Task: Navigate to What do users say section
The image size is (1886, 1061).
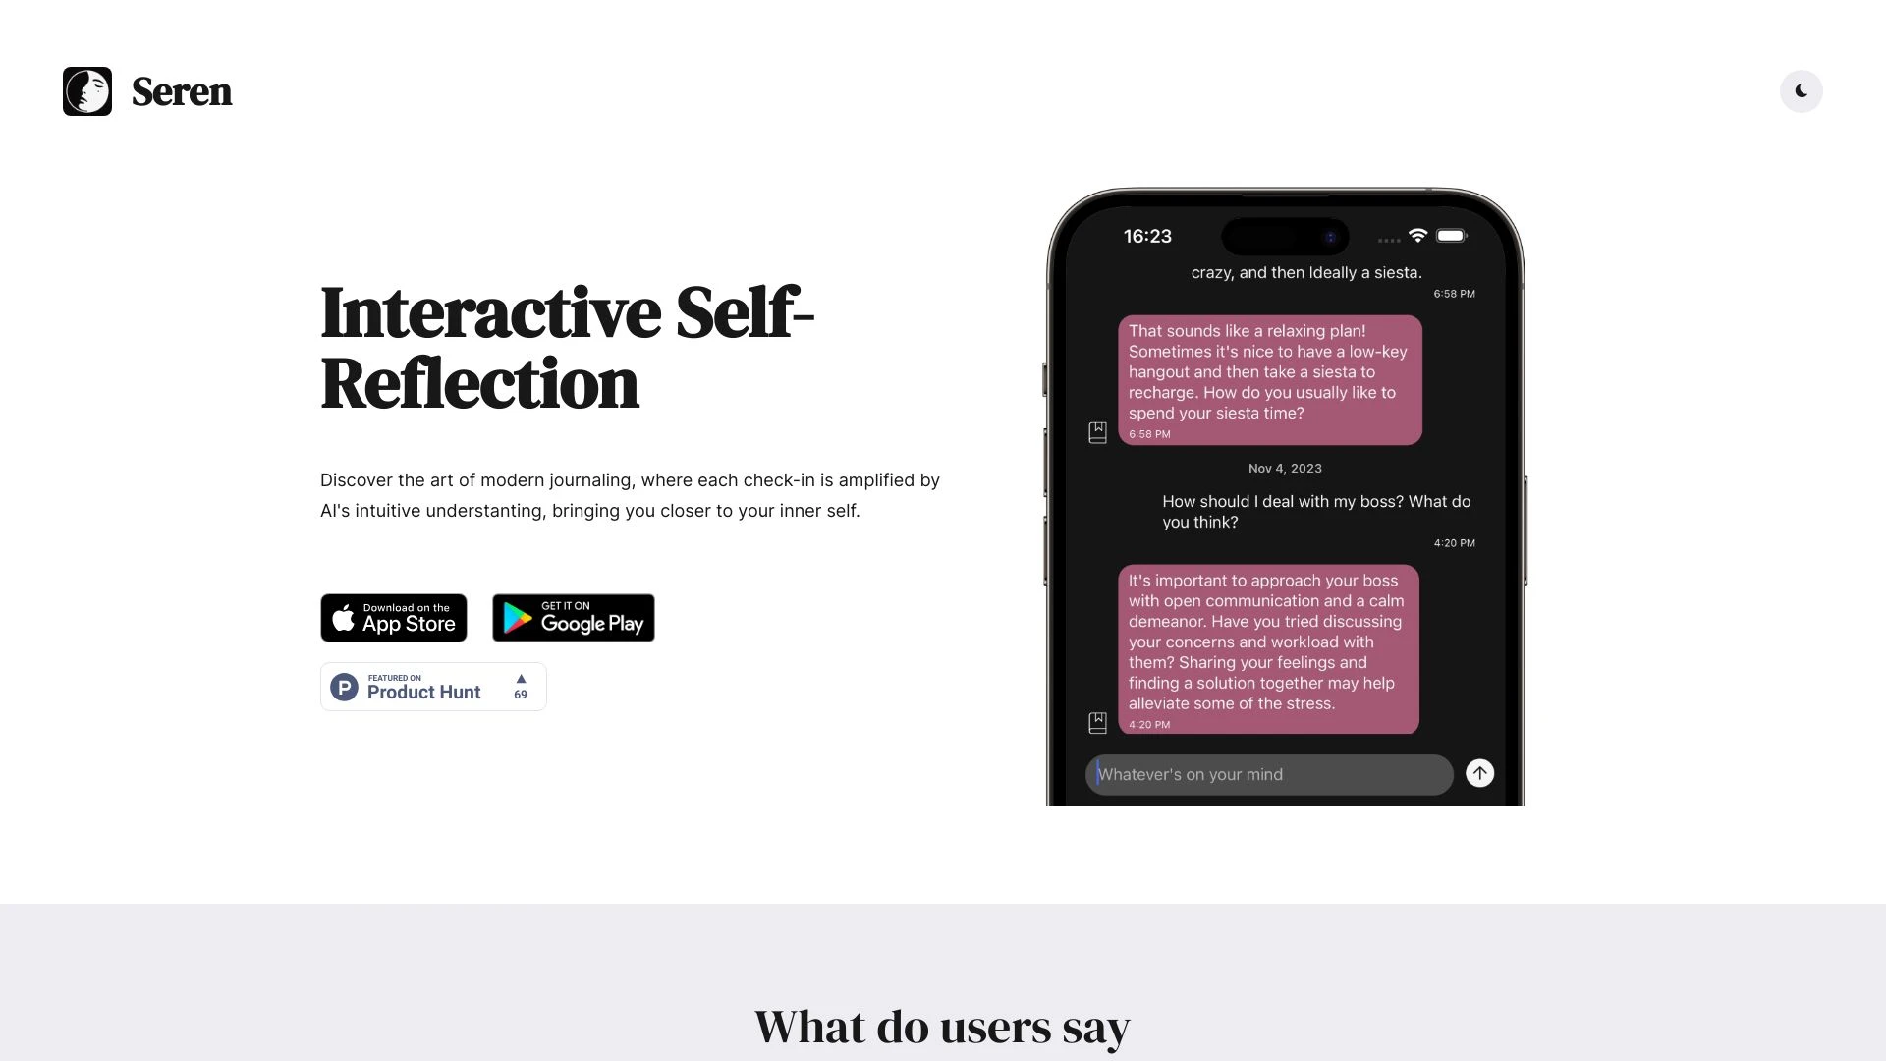Action: (943, 1025)
